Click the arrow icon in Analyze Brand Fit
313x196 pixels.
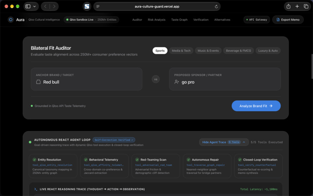271,106
